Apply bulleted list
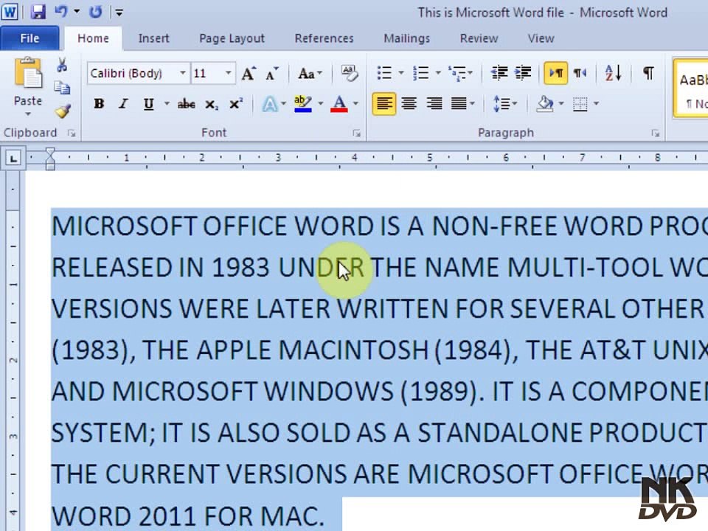The image size is (708, 531). (x=385, y=73)
